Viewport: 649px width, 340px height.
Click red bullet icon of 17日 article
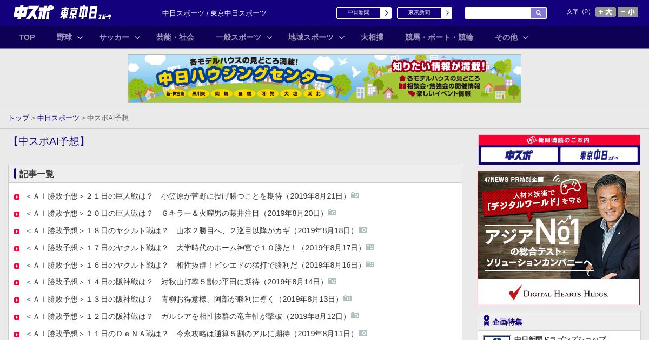tap(17, 249)
